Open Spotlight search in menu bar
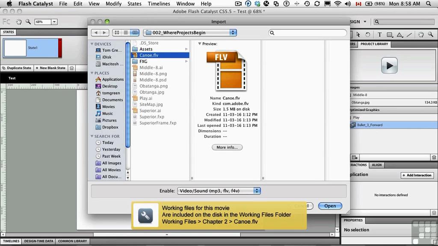 click(x=429, y=3)
